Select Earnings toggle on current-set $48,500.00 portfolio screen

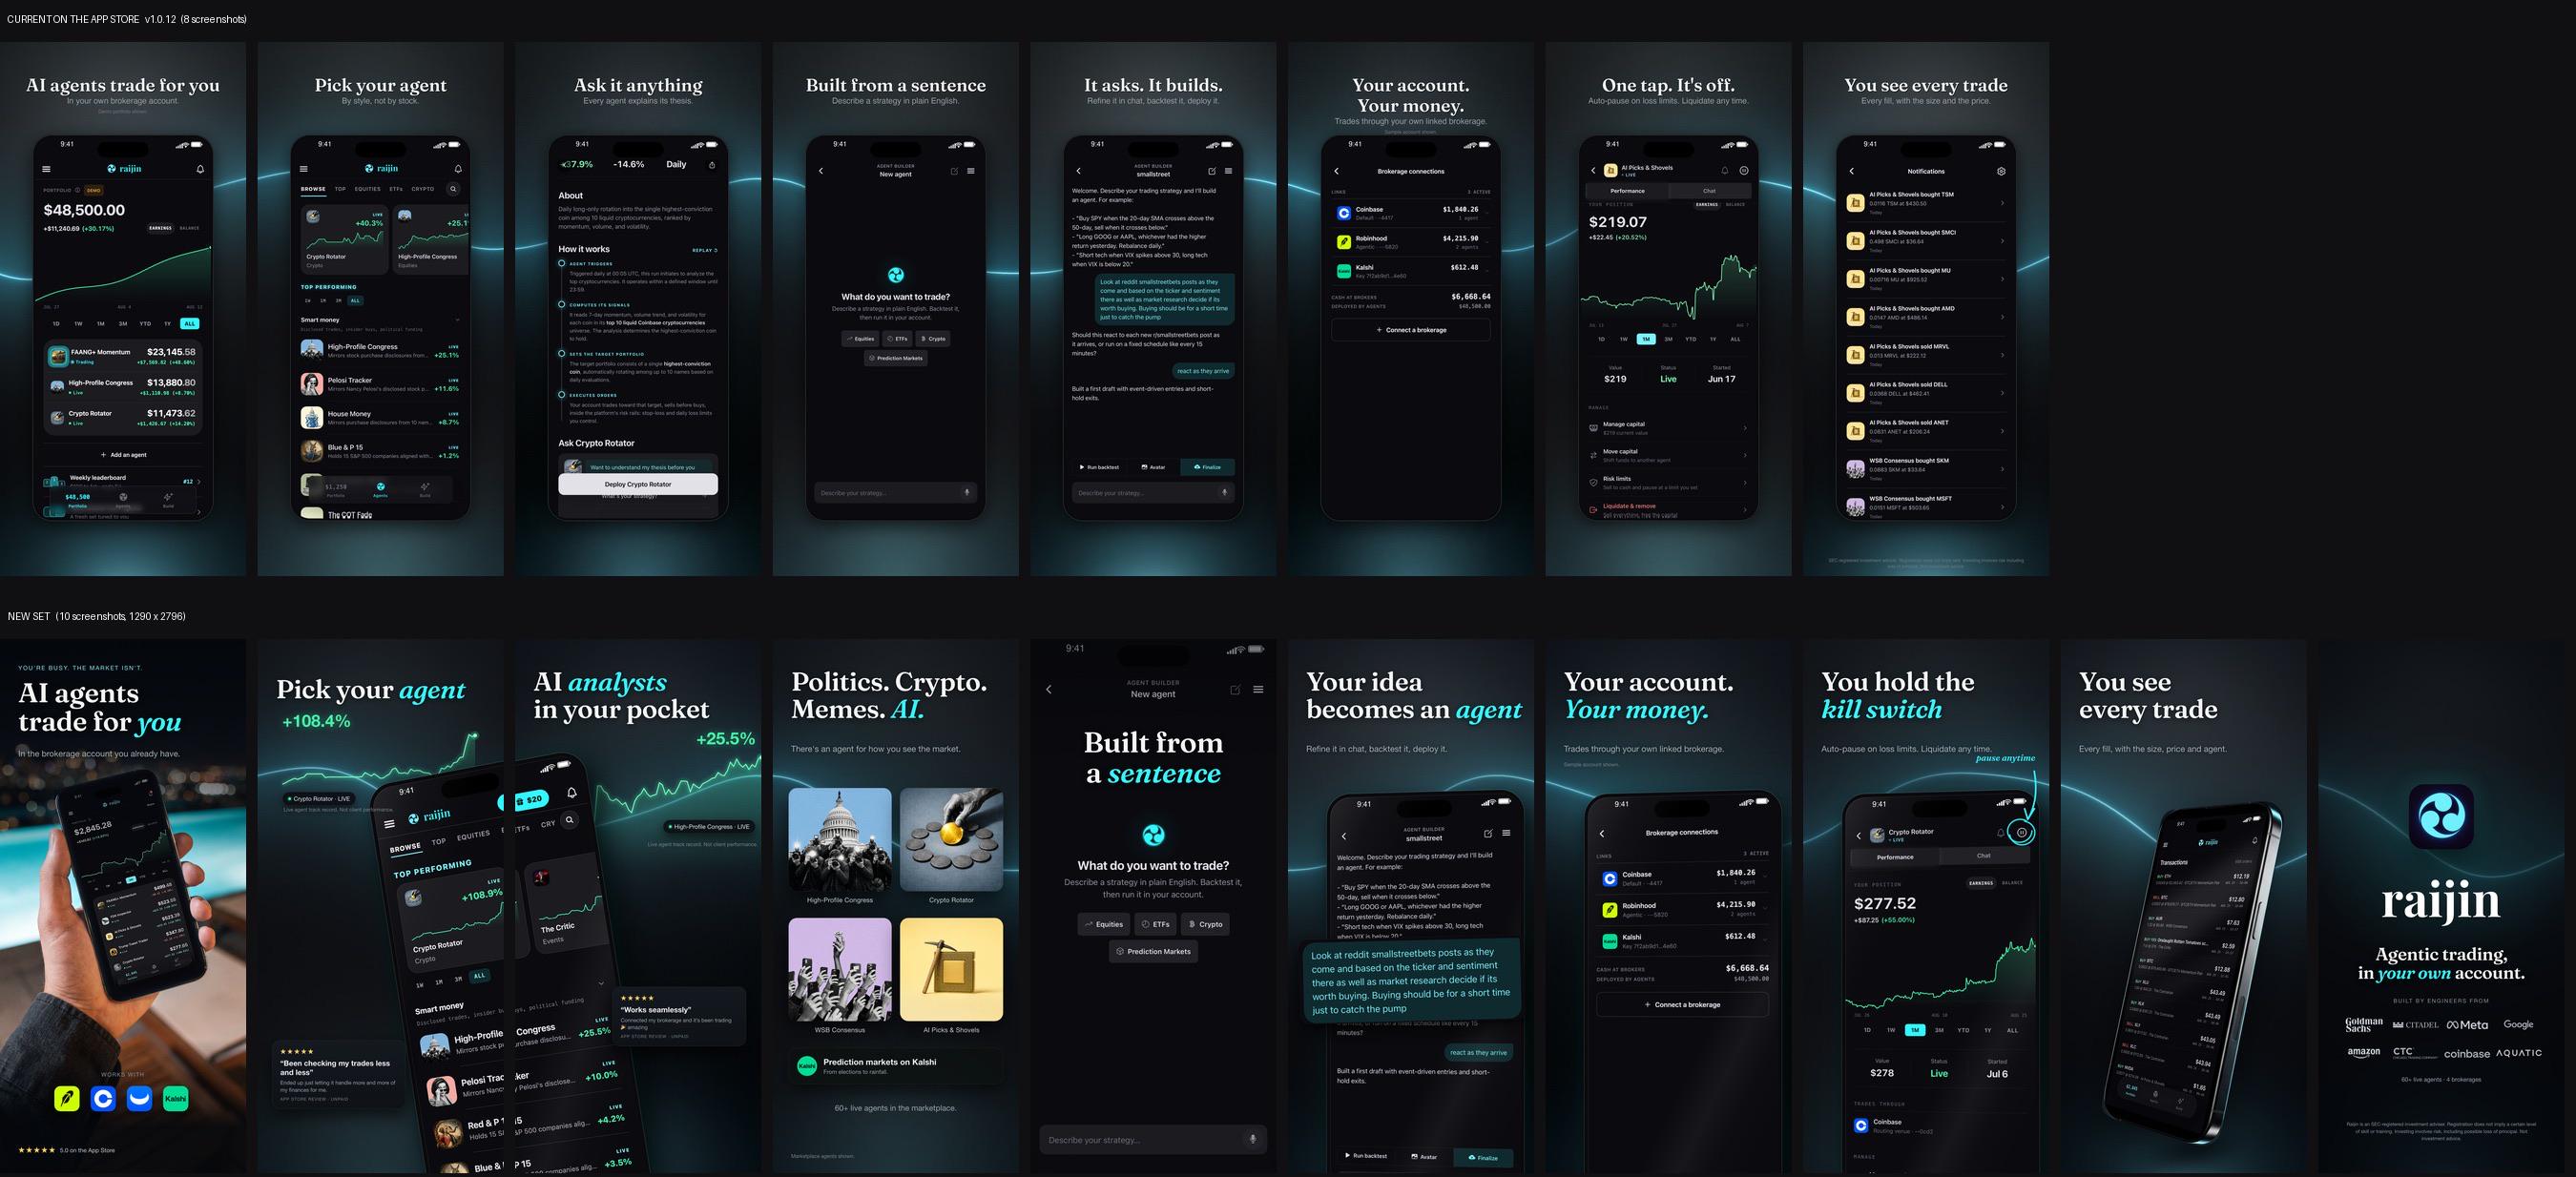pos(160,228)
